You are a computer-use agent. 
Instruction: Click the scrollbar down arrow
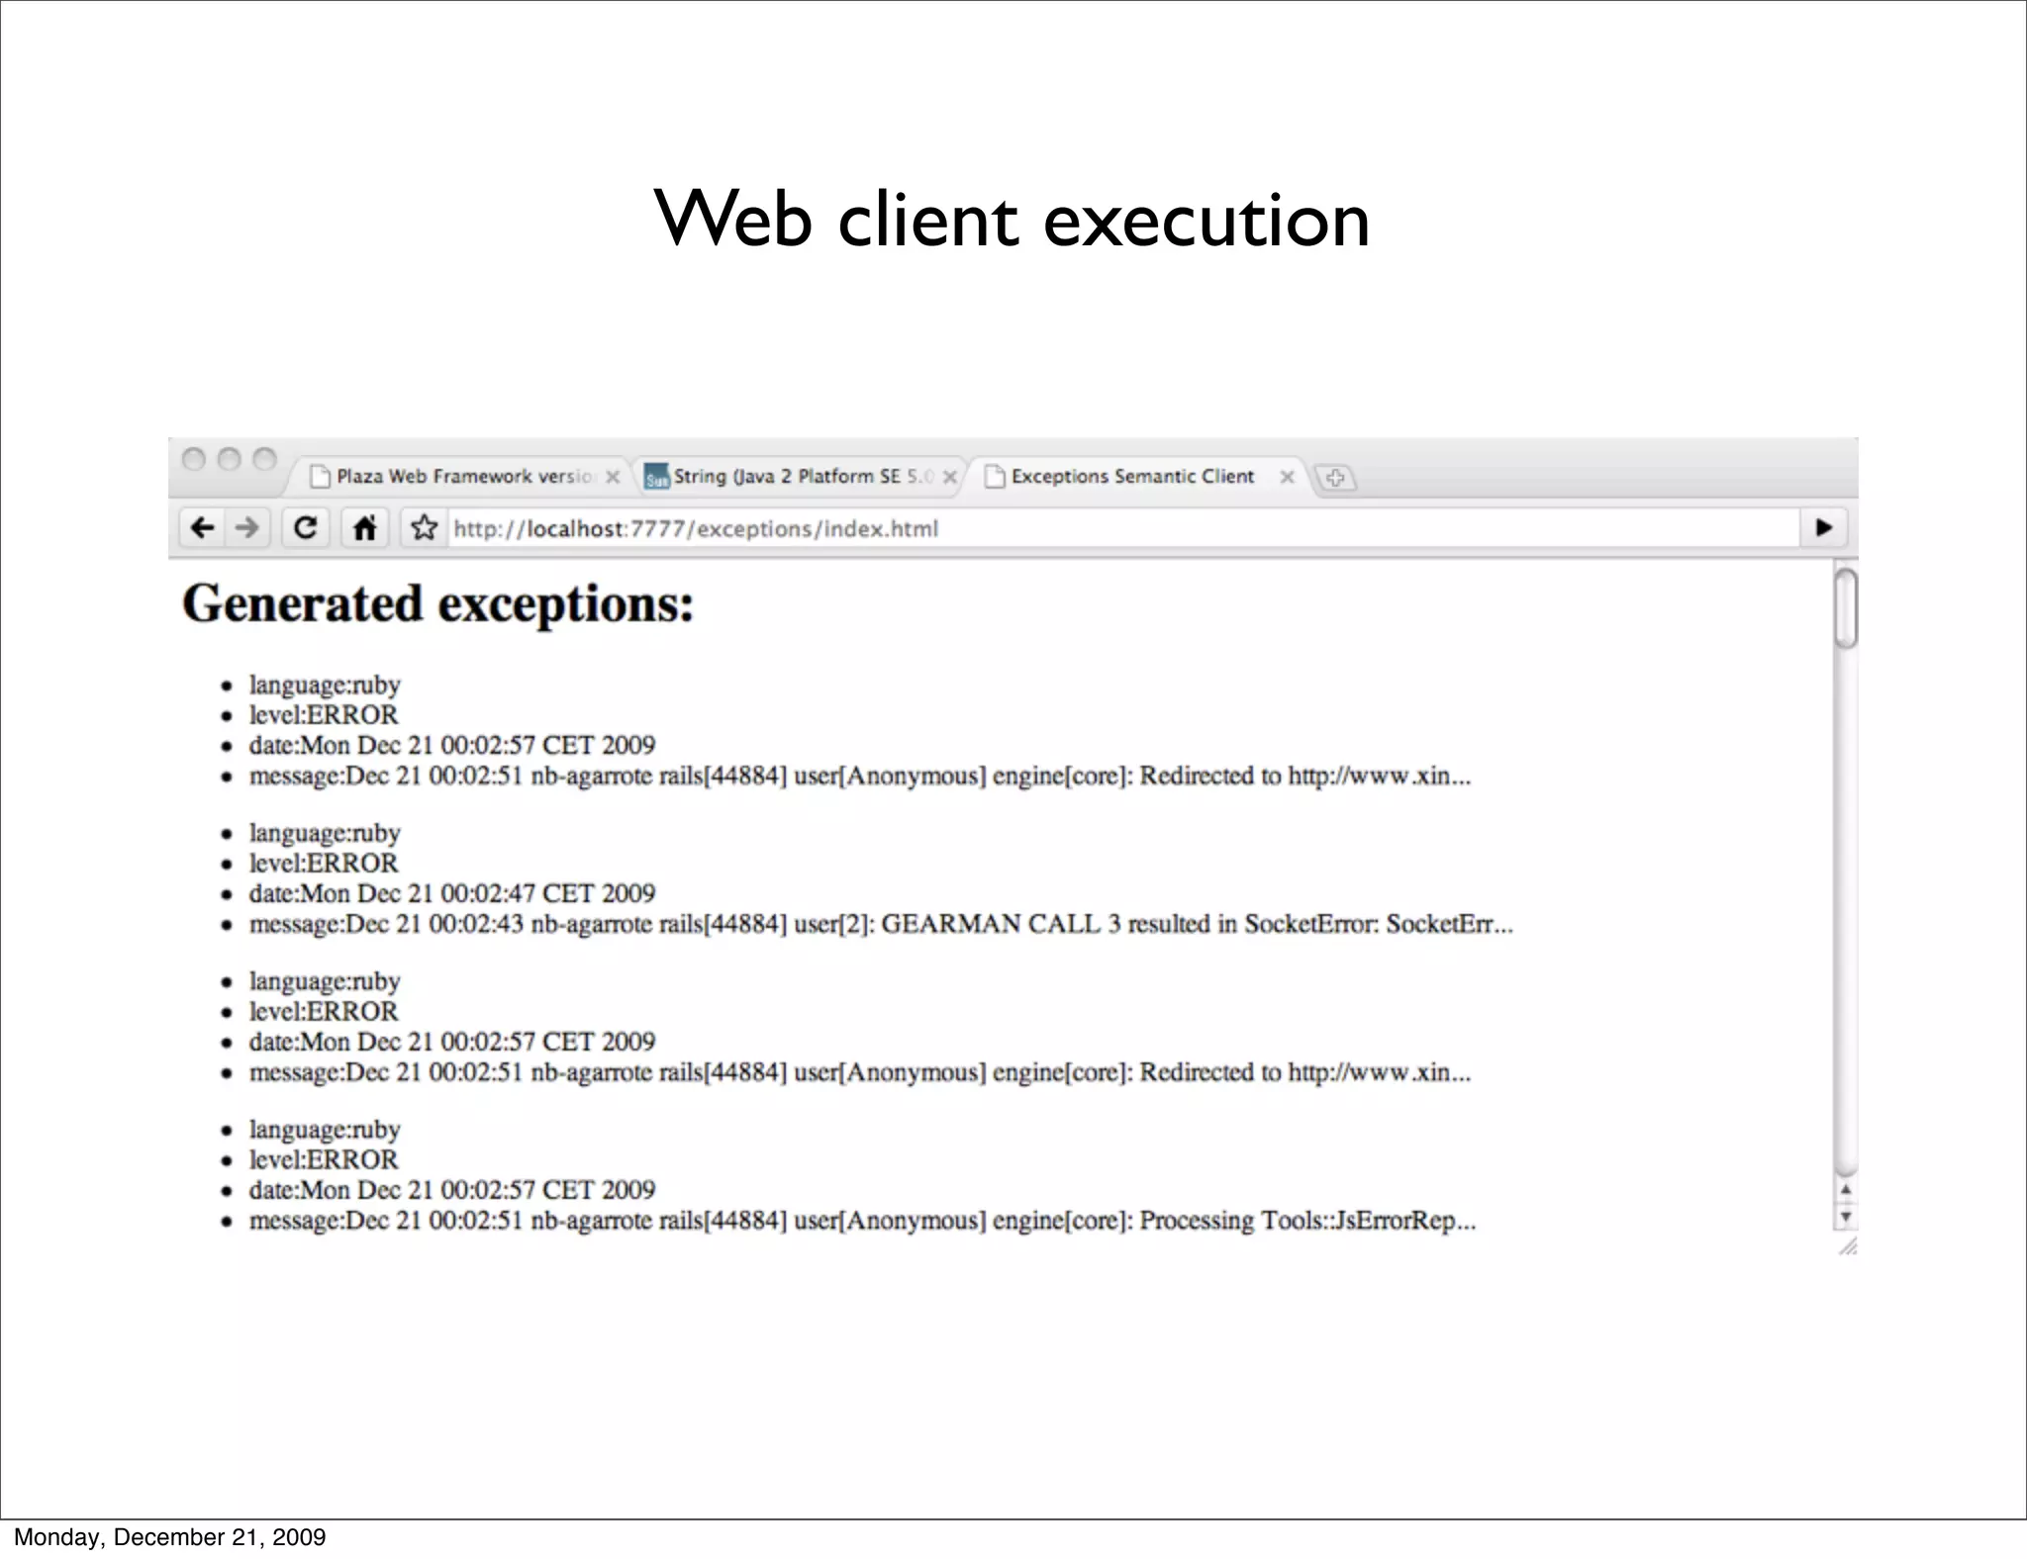(1846, 1216)
